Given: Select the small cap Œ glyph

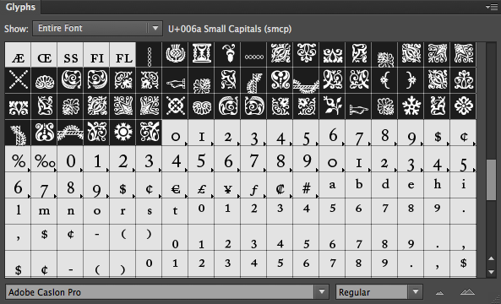Looking at the screenshot, I should pyautogui.click(x=44, y=55).
